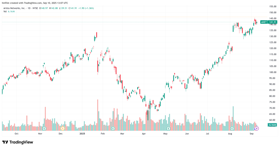The width and height of the screenshot is (280, 148).
Task: Click the ANET symbol tag on price axis
Action: 264,22
